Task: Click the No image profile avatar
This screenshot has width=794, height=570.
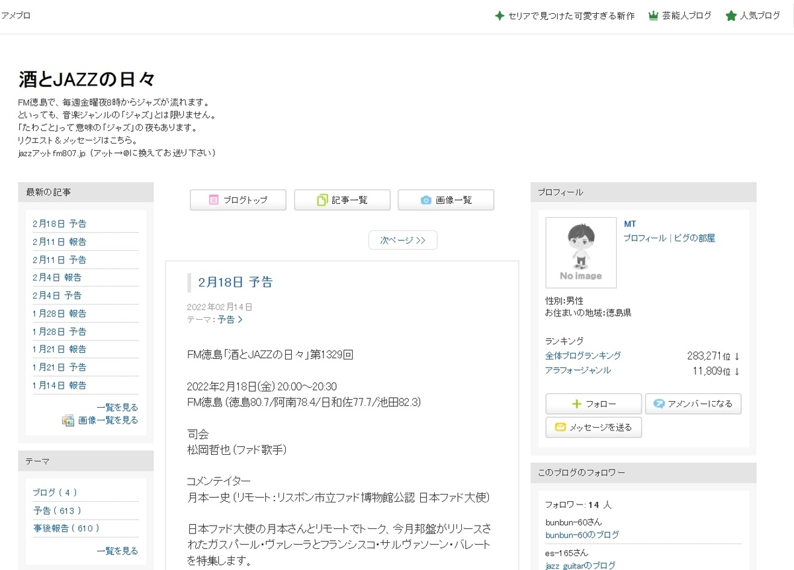Action: [x=581, y=252]
